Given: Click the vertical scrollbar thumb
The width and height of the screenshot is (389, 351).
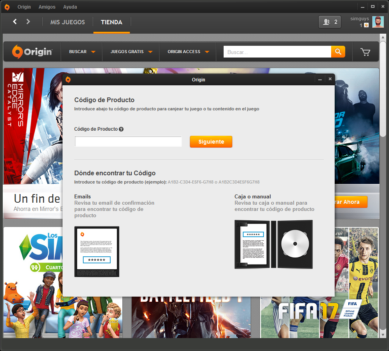Looking at the screenshot, I should [x=383, y=89].
